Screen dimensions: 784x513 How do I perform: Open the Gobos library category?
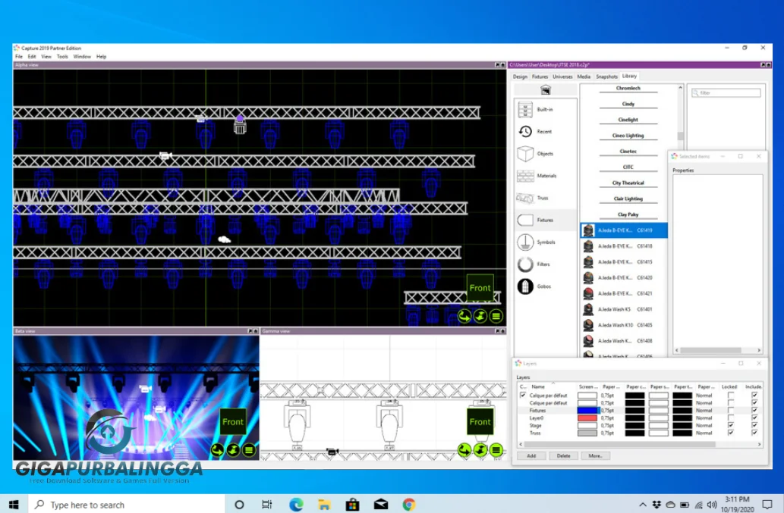pyautogui.click(x=545, y=286)
